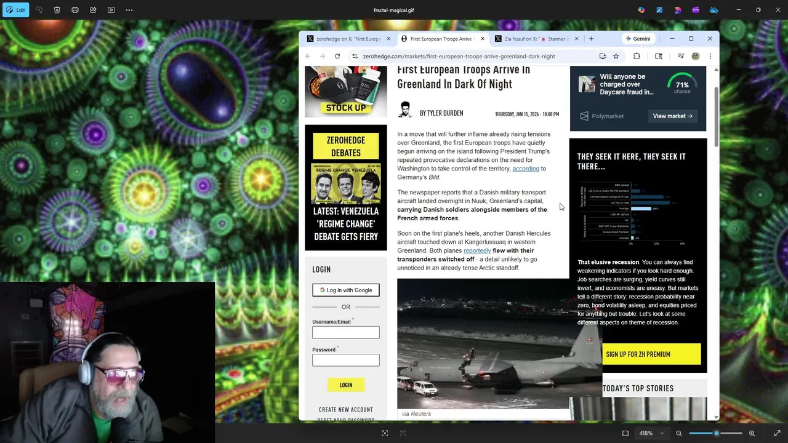Screen dimensions: 788x443
Task: Open the Copilot icon in Photos title bar
Action: pos(641,10)
